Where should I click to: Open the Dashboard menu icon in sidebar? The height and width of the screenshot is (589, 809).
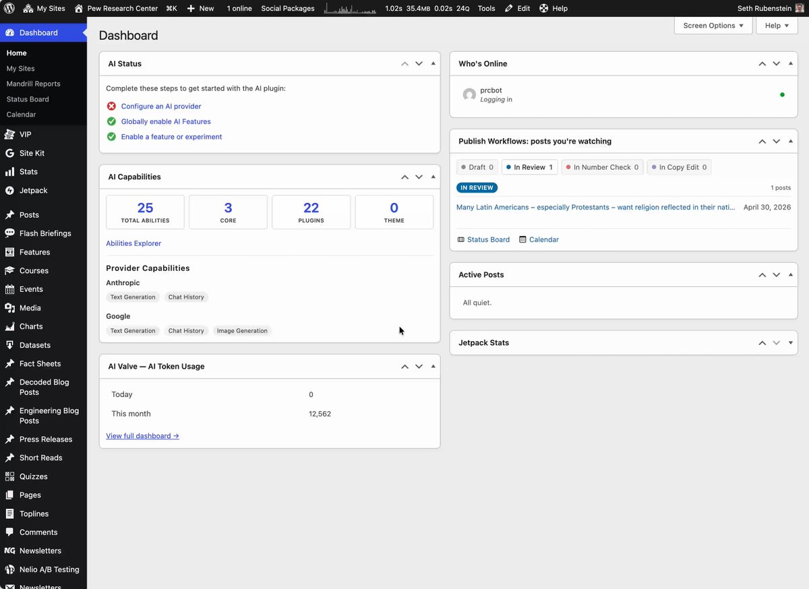[x=9, y=32]
